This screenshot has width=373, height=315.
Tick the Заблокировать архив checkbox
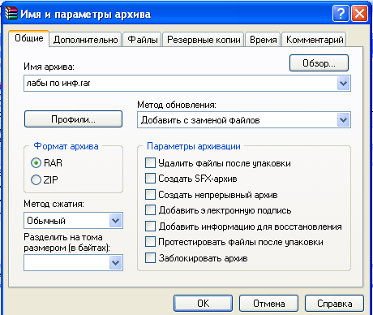pos(150,258)
